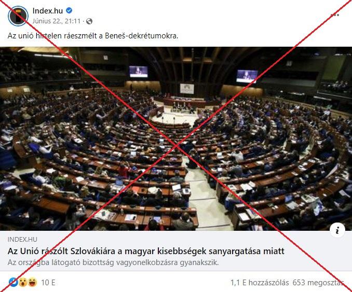Click the Június 22., 21:11 timestamp

(57, 21)
